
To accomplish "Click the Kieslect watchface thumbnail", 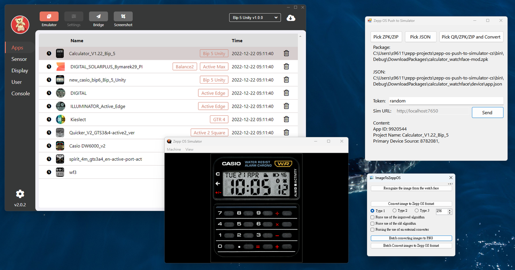I will point(60,119).
